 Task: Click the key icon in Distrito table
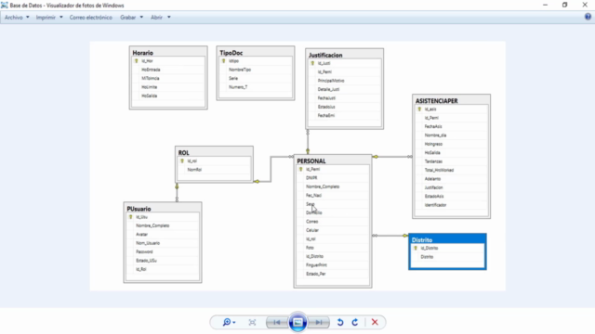[416, 248]
